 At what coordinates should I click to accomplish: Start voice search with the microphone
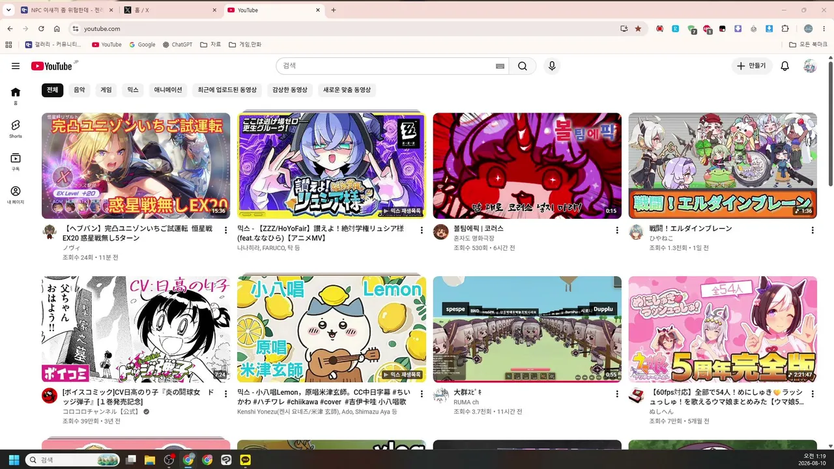[x=552, y=66]
